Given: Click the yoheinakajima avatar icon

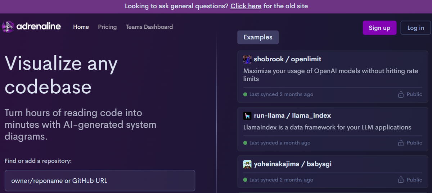Looking at the screenshot, I should (x=247, y=164).
